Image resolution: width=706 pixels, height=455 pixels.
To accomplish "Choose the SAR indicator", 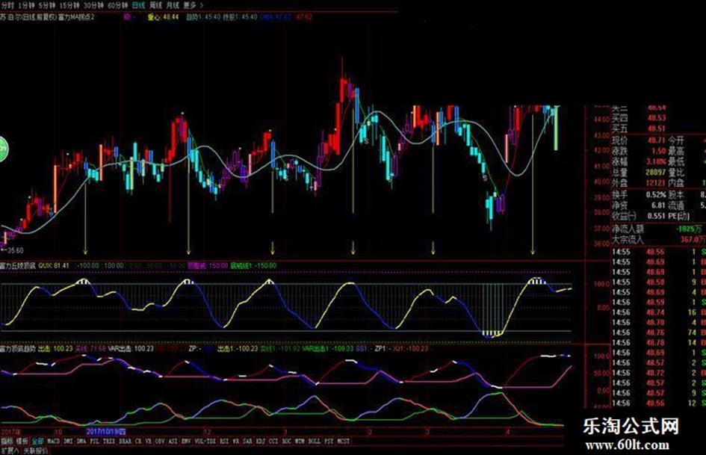I will click(247, 442).
